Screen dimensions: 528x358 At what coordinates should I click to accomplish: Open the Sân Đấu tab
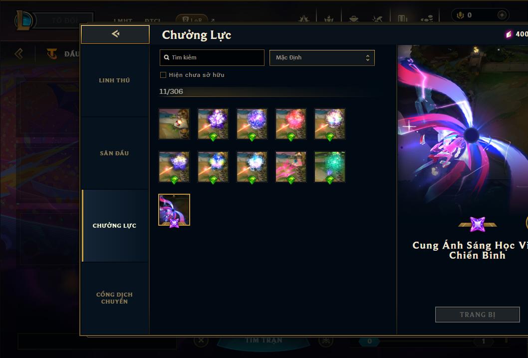pos(114,153)
